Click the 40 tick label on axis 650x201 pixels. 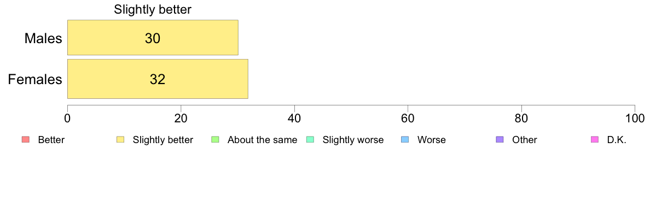(x=294, y=118)
